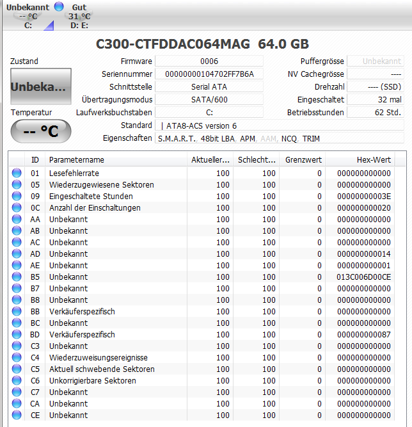Click hex value 000000000020
The height and width of the screenshot is (427, 412).
tap(364, 208)
